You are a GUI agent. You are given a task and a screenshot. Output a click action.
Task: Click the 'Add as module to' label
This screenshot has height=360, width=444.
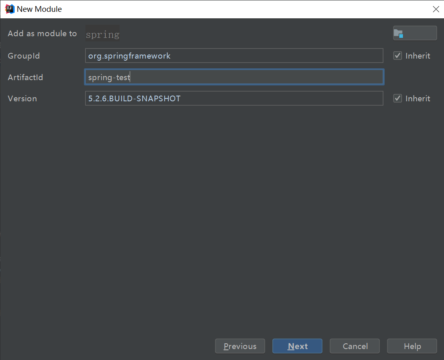(x=42, y=34)
